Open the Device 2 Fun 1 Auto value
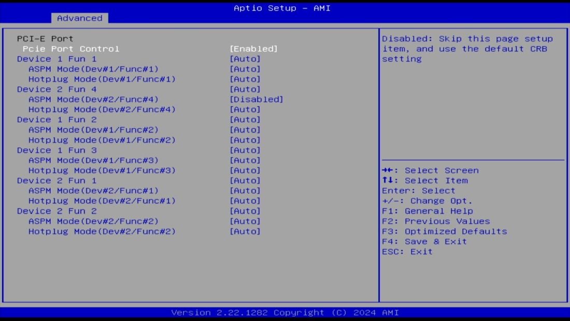The width and height of the screenshot is (570, 321). coord(245,181)
